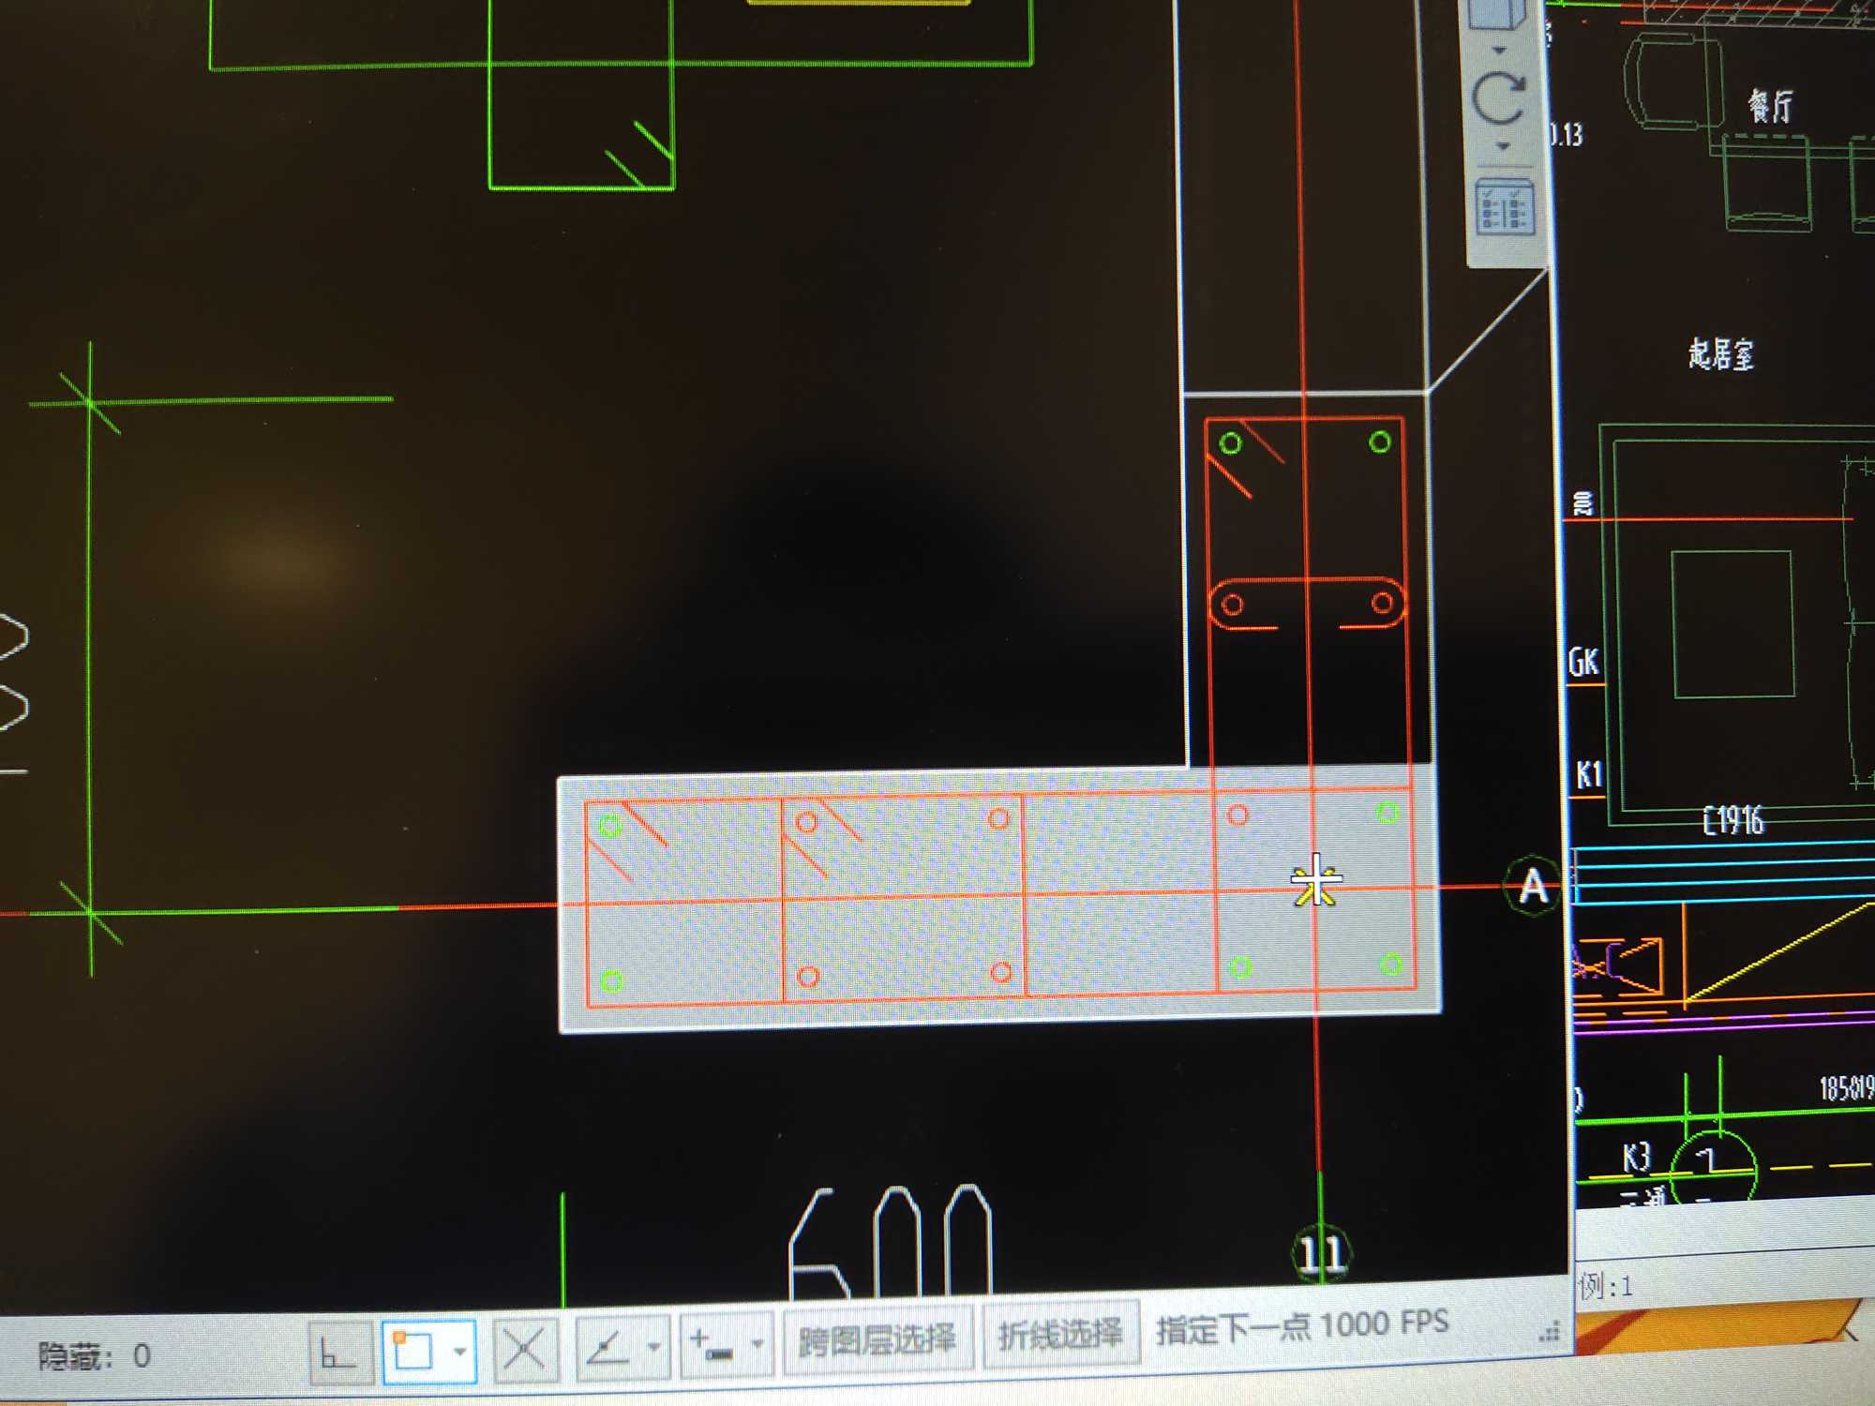Click the C1916 window label

(x=1732, y=821)
